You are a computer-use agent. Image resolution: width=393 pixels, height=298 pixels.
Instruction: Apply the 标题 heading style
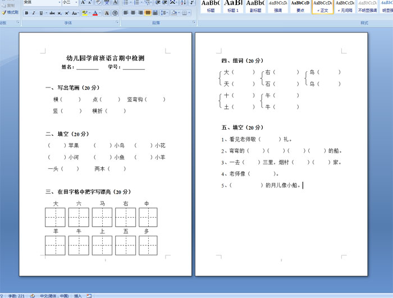[x=211, y=6]
